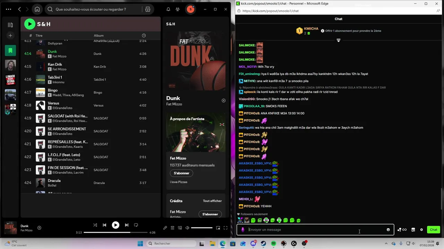Follow Fat Mizzo in About the artist card

181,173
